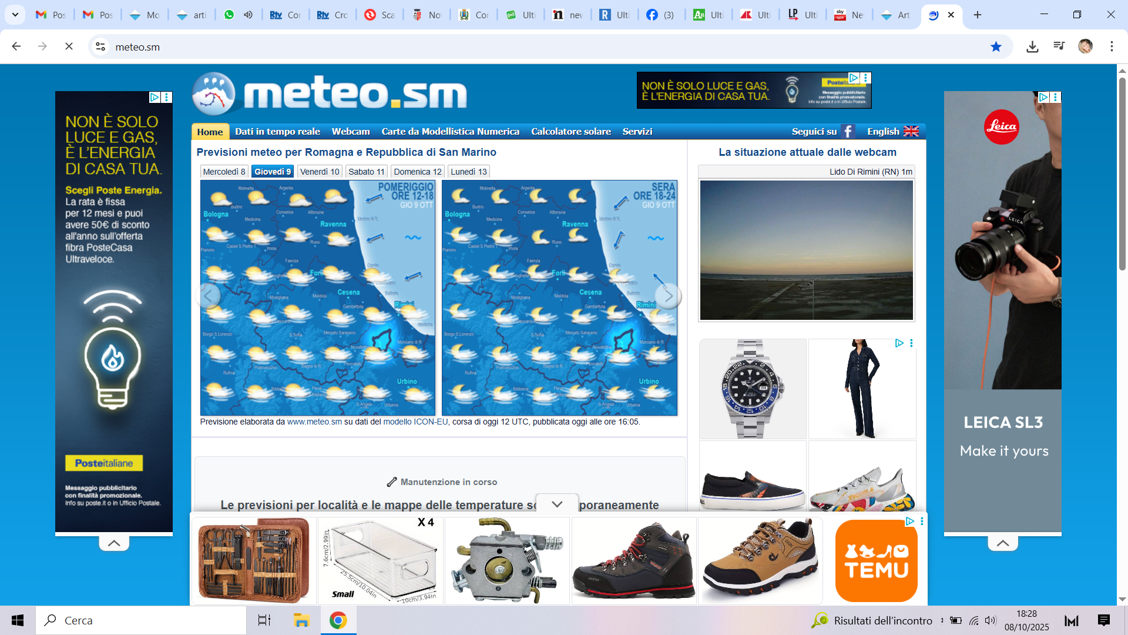This screenshot has height=635, width=1128.
Task: Collapse the right Leica ad chevron
Action: pos(1003,543)
